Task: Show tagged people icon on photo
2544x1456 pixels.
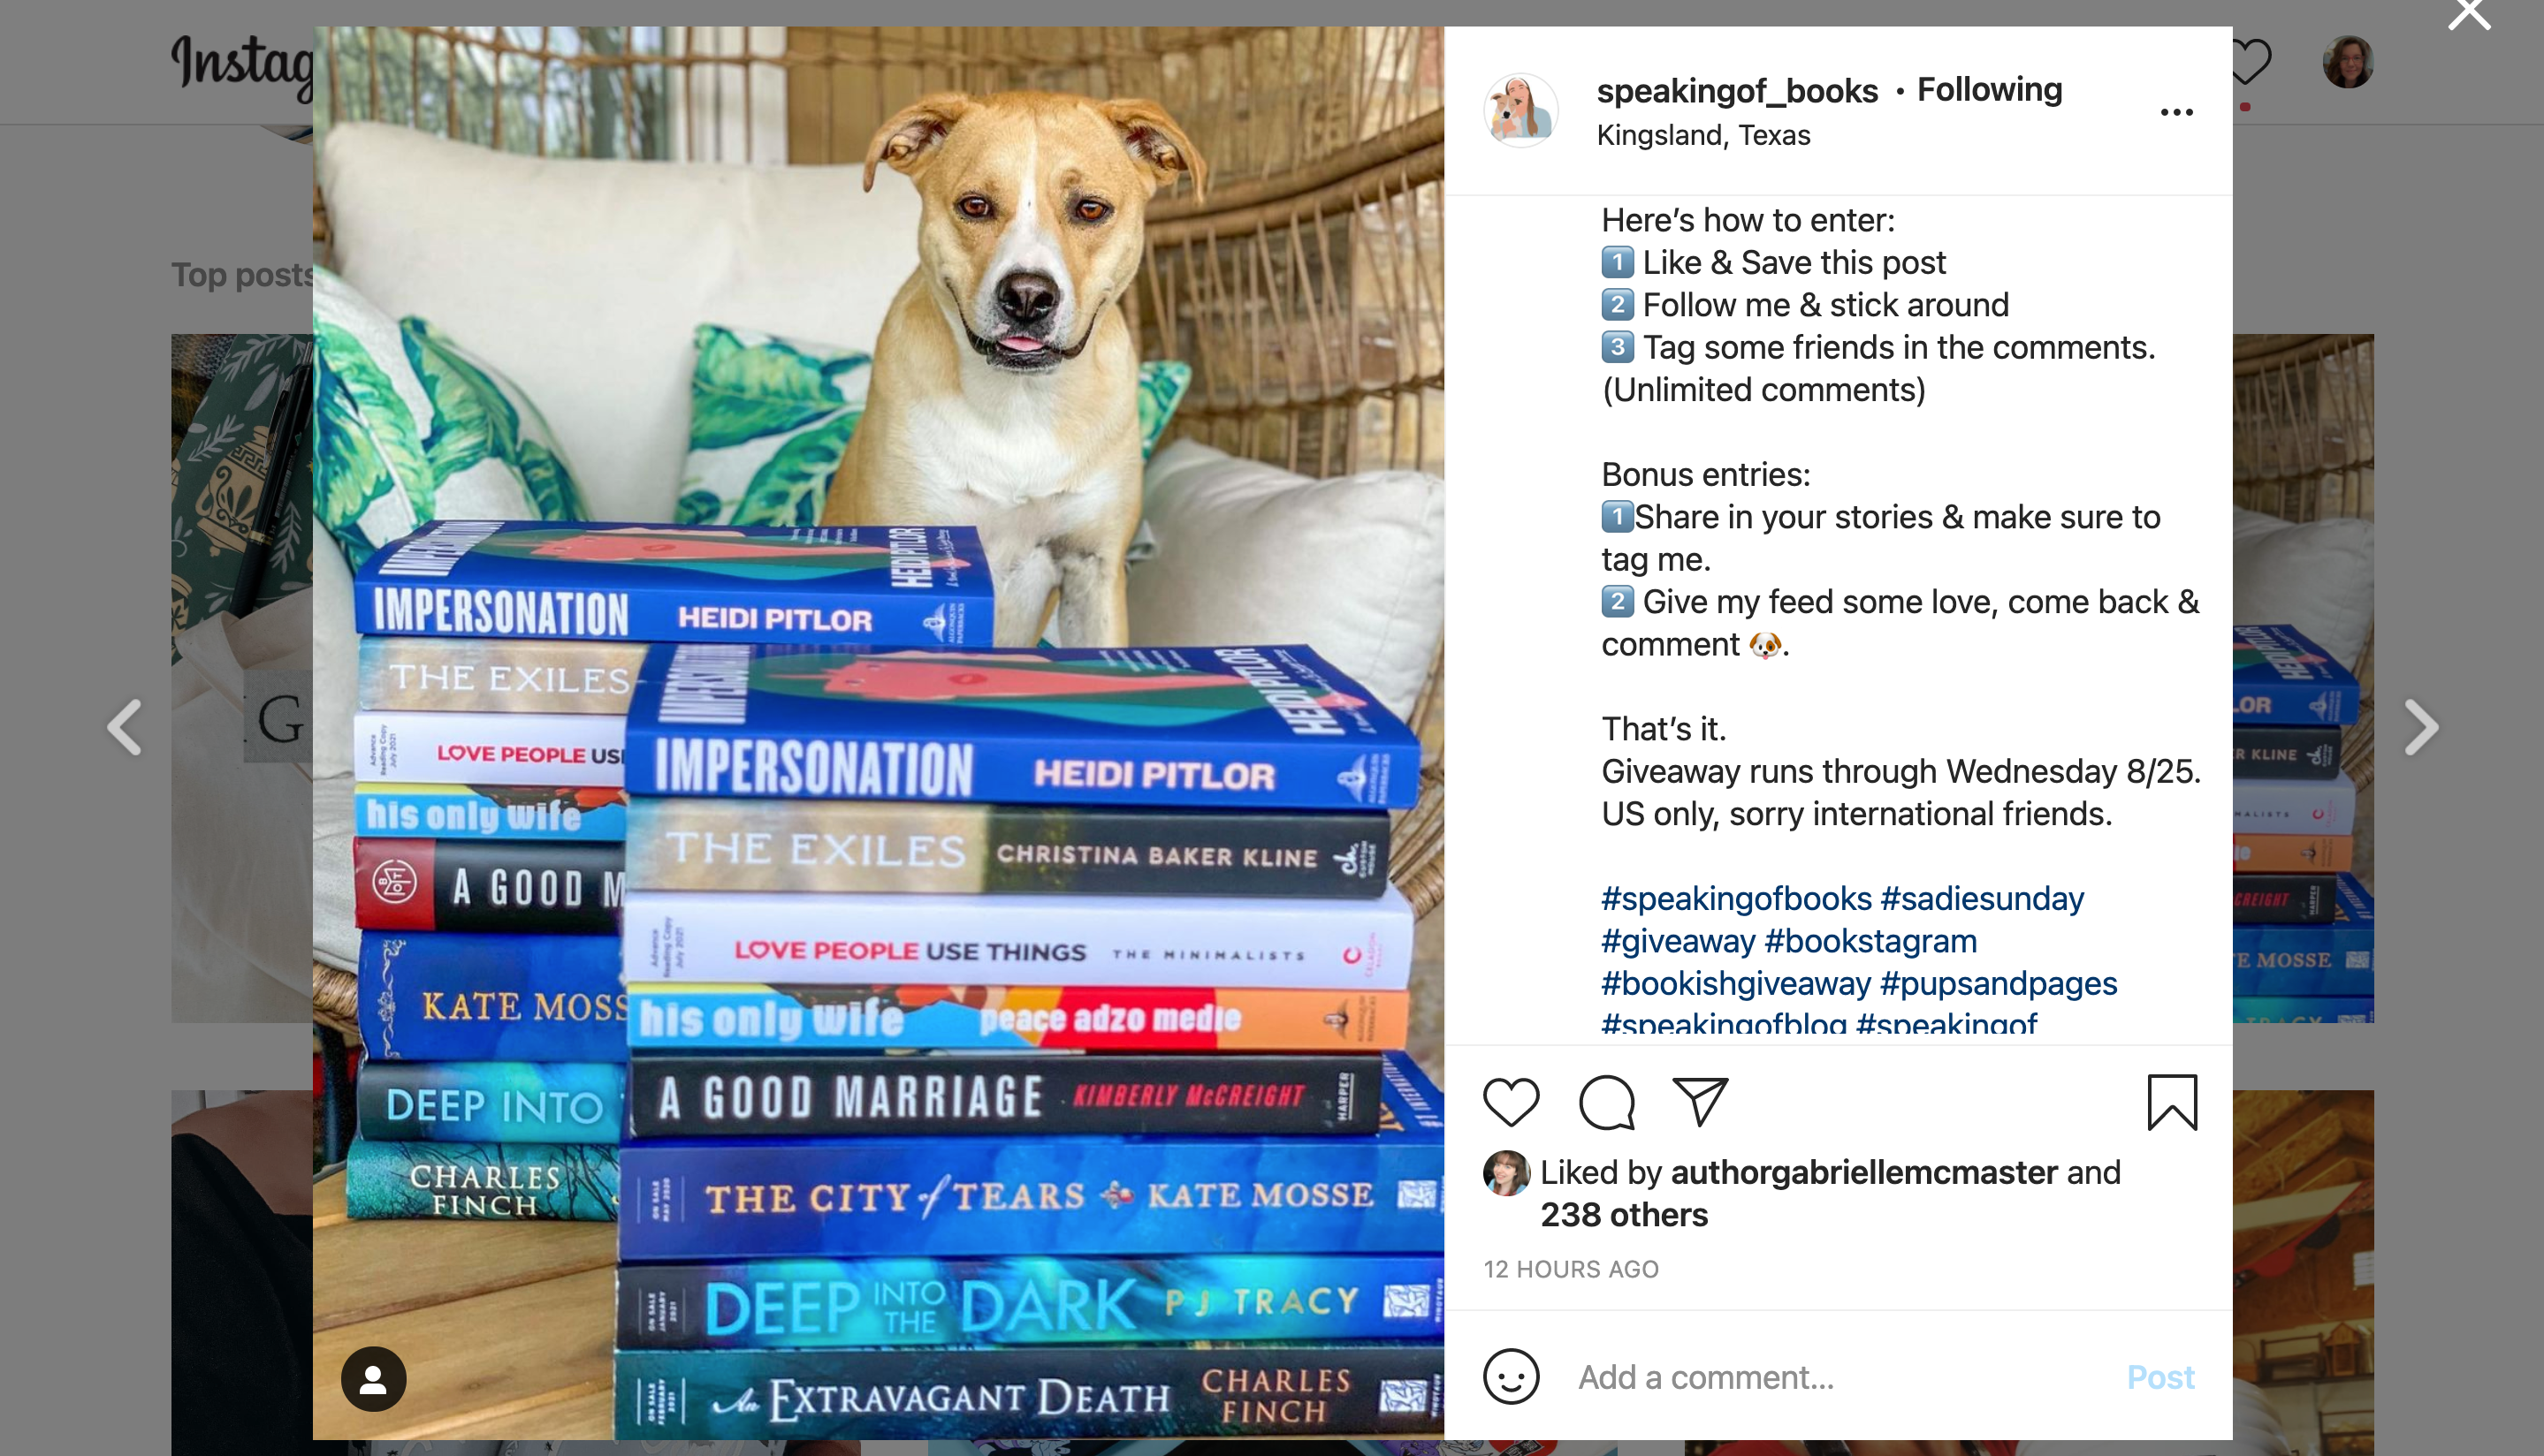Action: (373, 1379)
